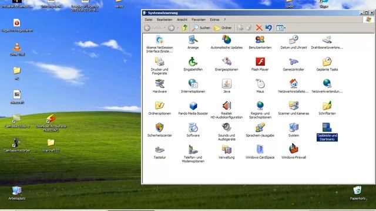Open Regions- und Sprachoptionen

point(260,110)
